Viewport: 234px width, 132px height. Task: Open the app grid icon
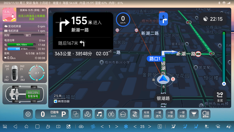tap(68, 126)
